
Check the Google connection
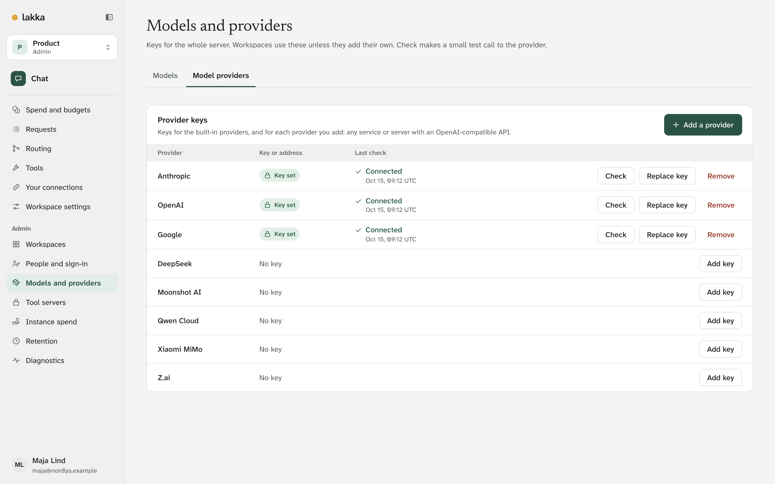pyautogui.click(x=615, y=235)
